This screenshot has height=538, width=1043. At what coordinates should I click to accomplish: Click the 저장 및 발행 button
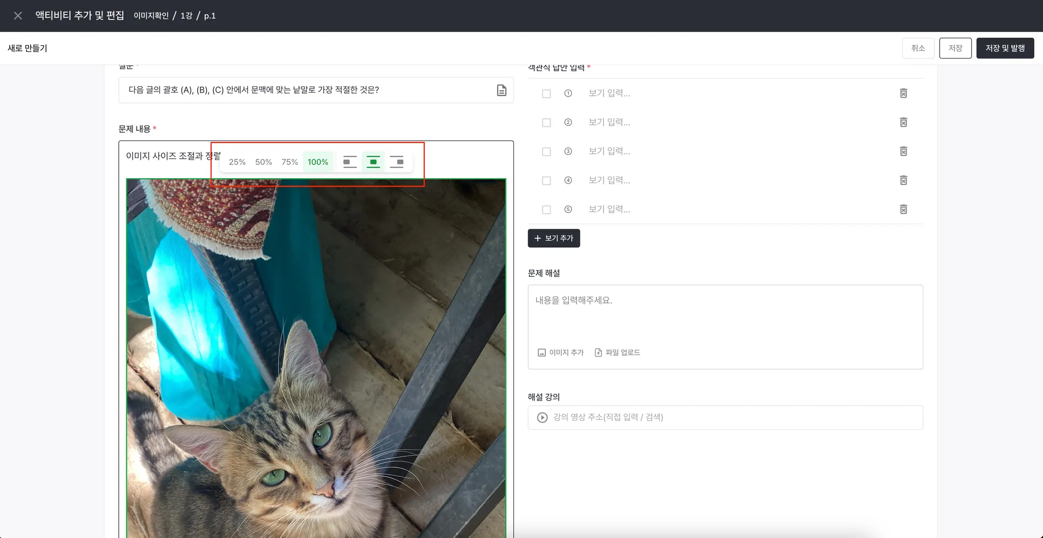(x=1005, y=48)
